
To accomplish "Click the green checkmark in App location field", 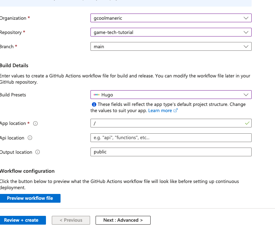I will click(x=247, y=123).
